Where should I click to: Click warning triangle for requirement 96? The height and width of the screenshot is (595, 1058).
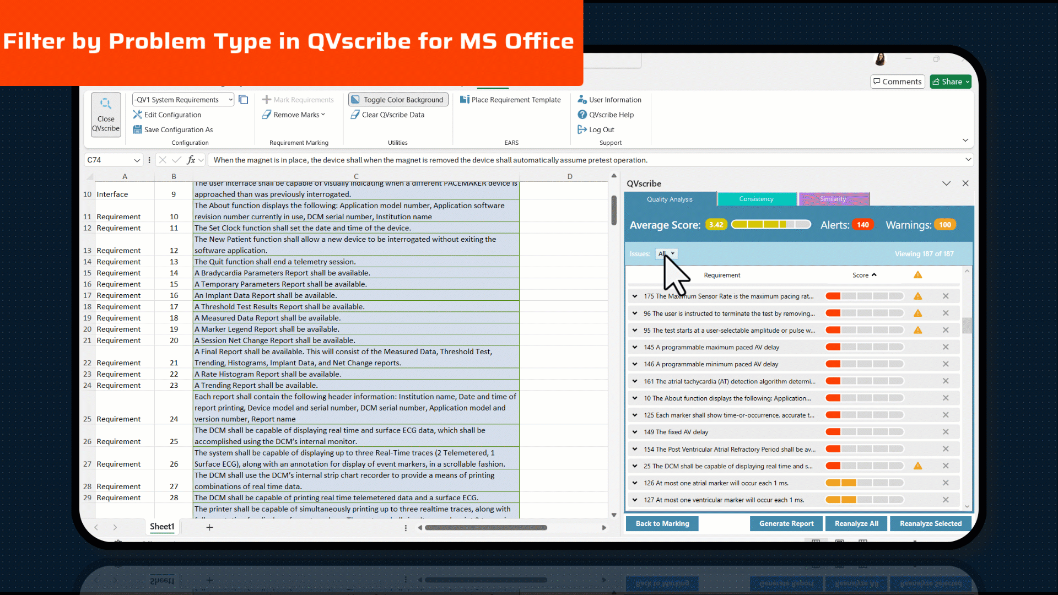918,313
